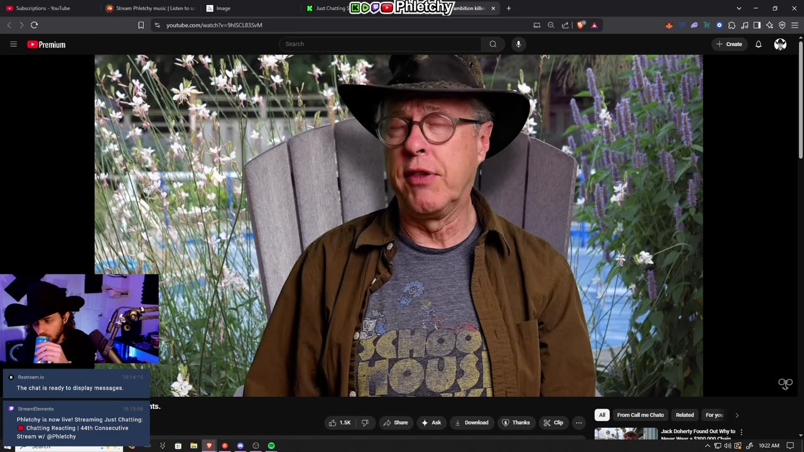Open options menu for Jack Doherty video
Screen dimensions: 804x452
741,432
